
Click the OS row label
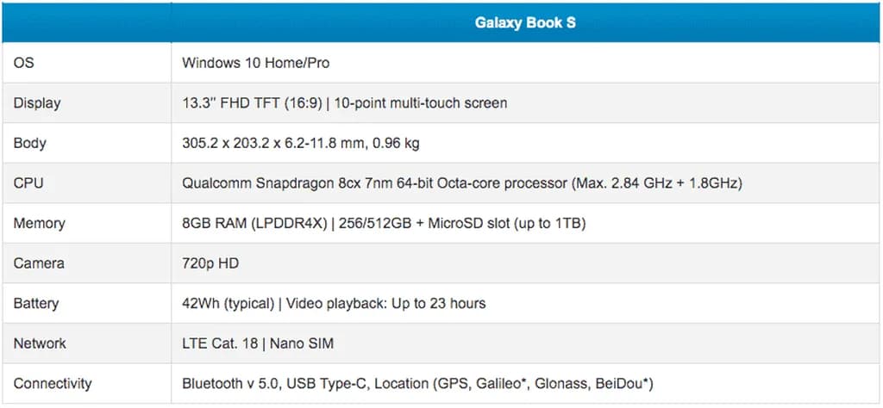24,63
